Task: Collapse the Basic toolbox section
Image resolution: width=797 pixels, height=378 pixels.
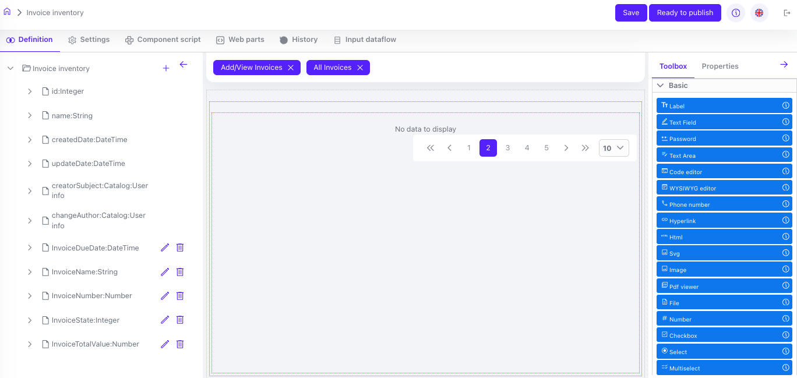Action: click(660, 86)
